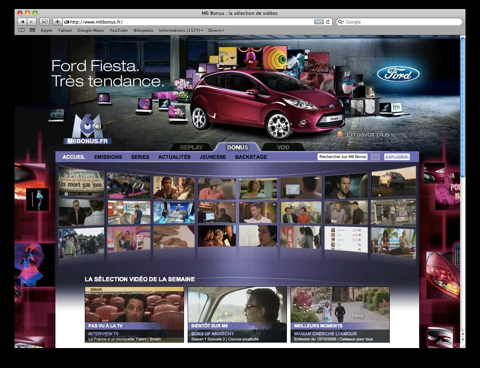Play the 'Interview TV' Smaïn video
This screenshot has height=368, width=480.
point(134,315)
